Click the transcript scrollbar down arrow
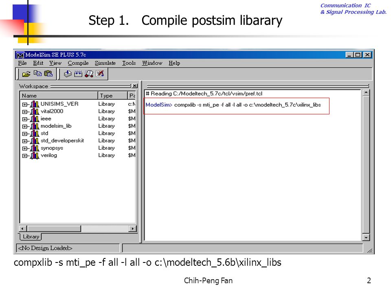 pos(366,237)
